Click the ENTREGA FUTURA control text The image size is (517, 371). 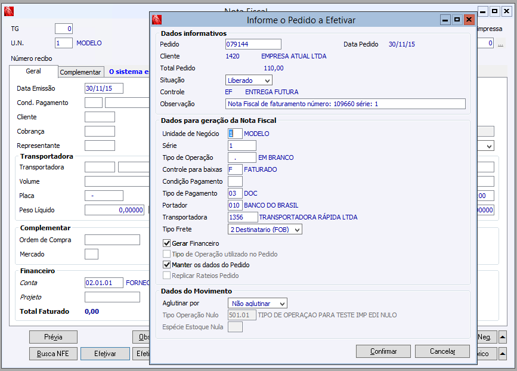[272, 92]
